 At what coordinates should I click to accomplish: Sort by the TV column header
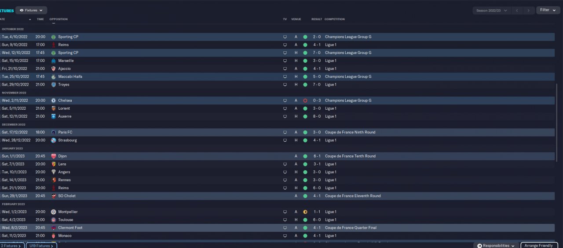pos(285,19)
